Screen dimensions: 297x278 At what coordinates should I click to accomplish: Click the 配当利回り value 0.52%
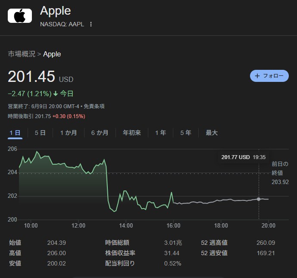pos(173,263)
